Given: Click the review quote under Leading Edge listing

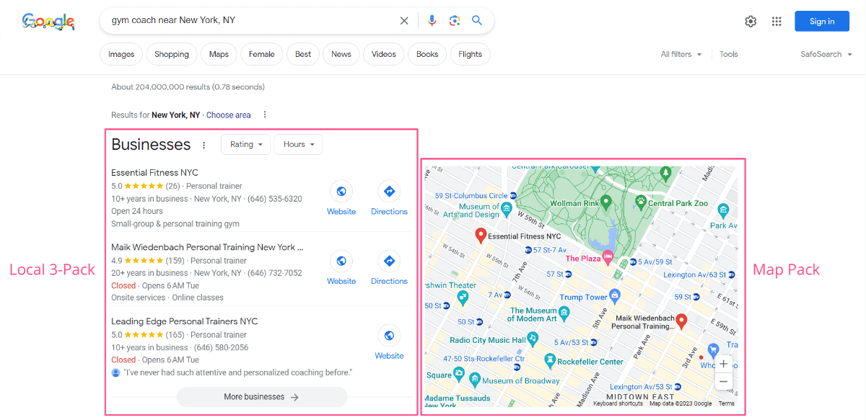Looking at the screenshot, I should coord(237,372).
